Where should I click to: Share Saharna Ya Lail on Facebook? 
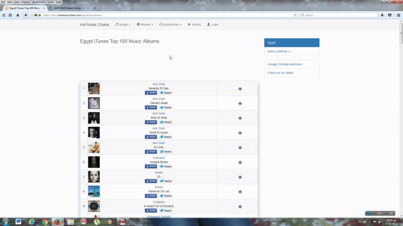pyautogui.click(x=151, y=196)
